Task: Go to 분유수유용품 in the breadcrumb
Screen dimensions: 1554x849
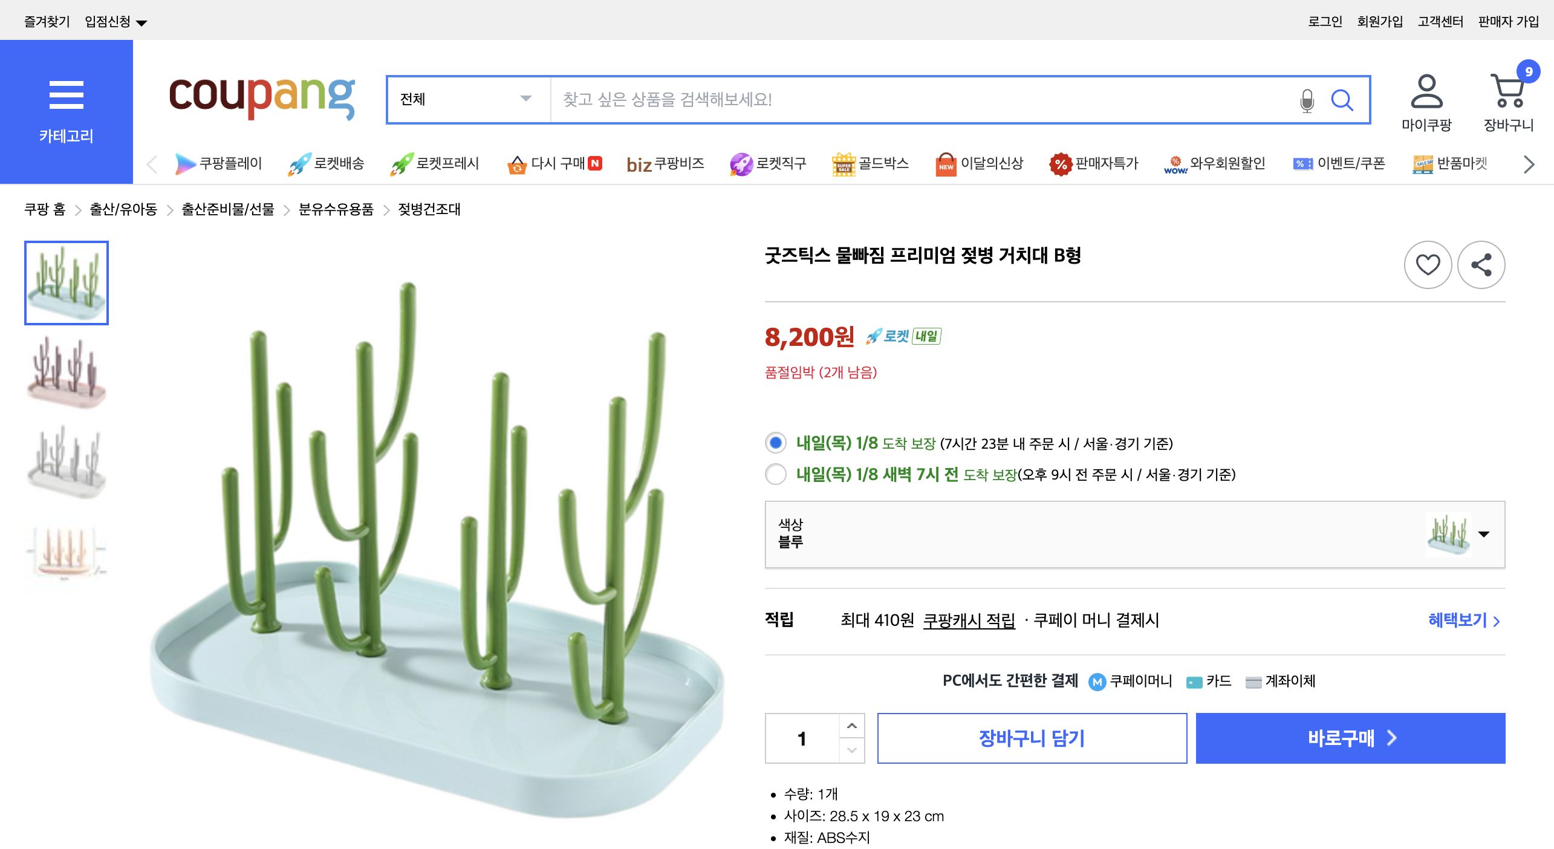Action: (337, 210)
